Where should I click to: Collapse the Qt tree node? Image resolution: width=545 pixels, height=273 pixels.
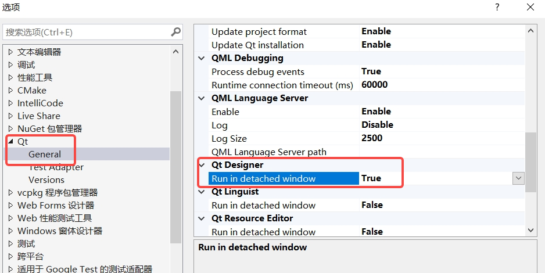point(10,142)
